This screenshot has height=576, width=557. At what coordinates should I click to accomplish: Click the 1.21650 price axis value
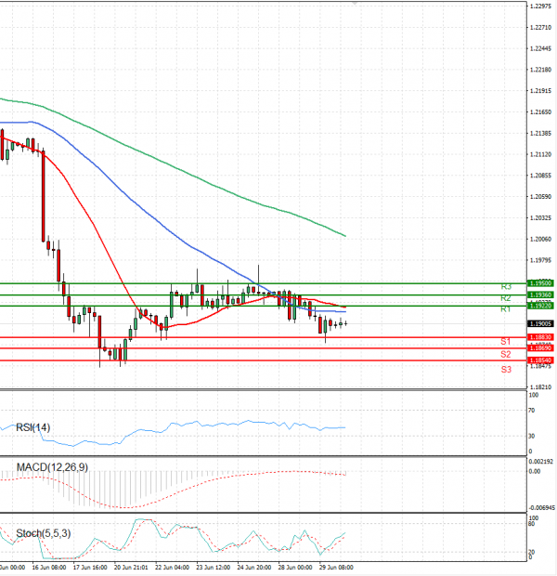541,112
